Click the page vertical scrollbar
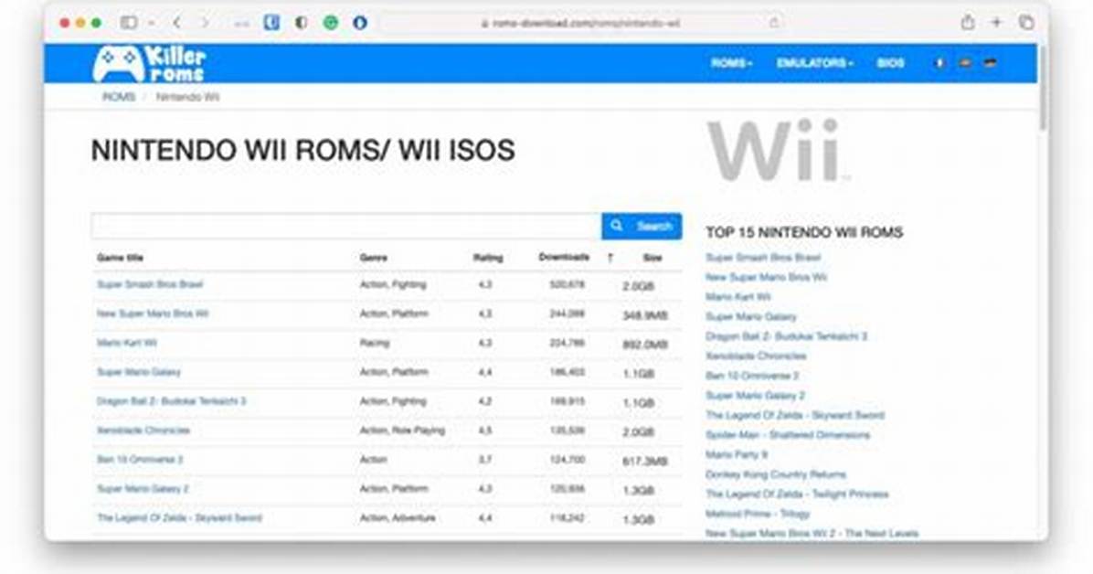The width and height of the screenshot is (1093, 574). tap(1043, 87)
